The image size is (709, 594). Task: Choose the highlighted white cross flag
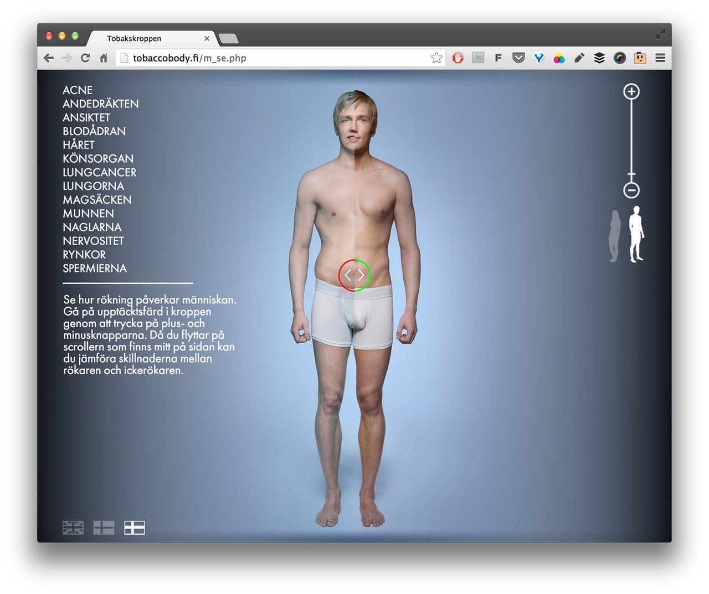point(134,528)
